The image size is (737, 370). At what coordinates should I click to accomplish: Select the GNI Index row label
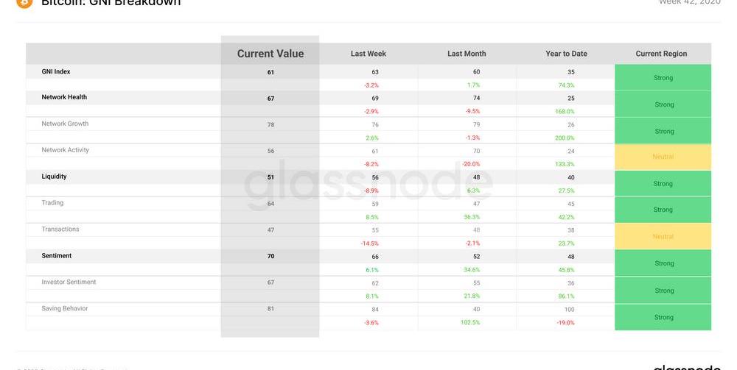(x=56, y=71)
